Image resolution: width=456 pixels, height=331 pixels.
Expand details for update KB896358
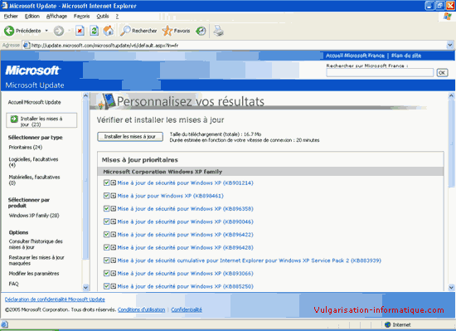pyautogui.click(x=113, y=208)
